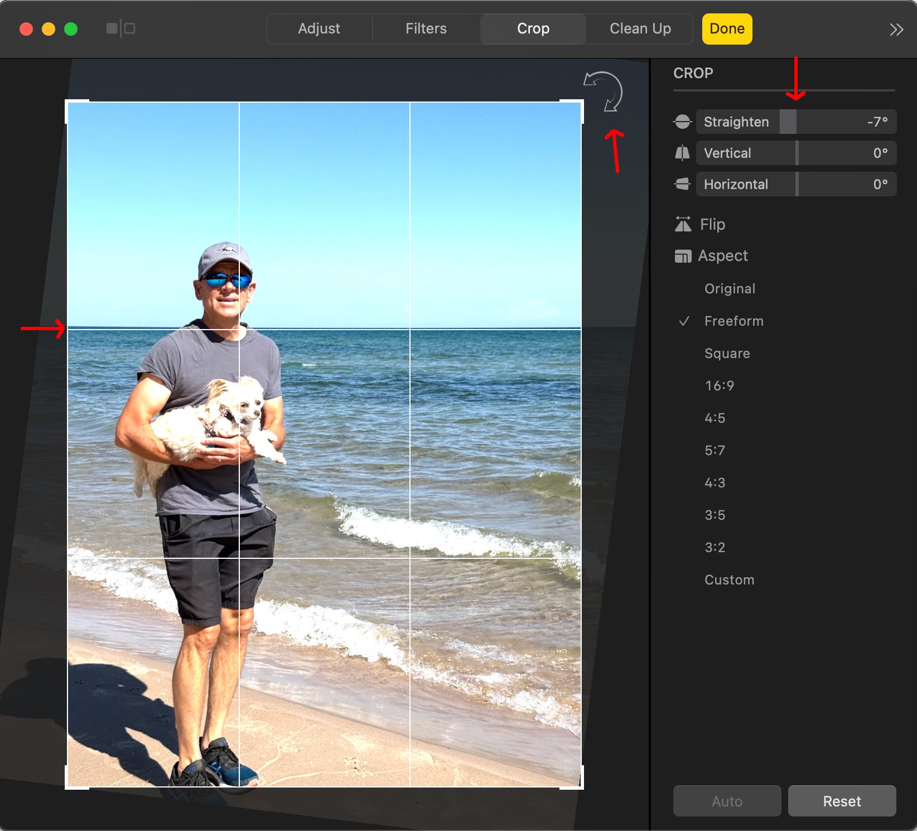Toggle the before/after comparison view icon
Screen dimensions: 917x831
point(120,28)
